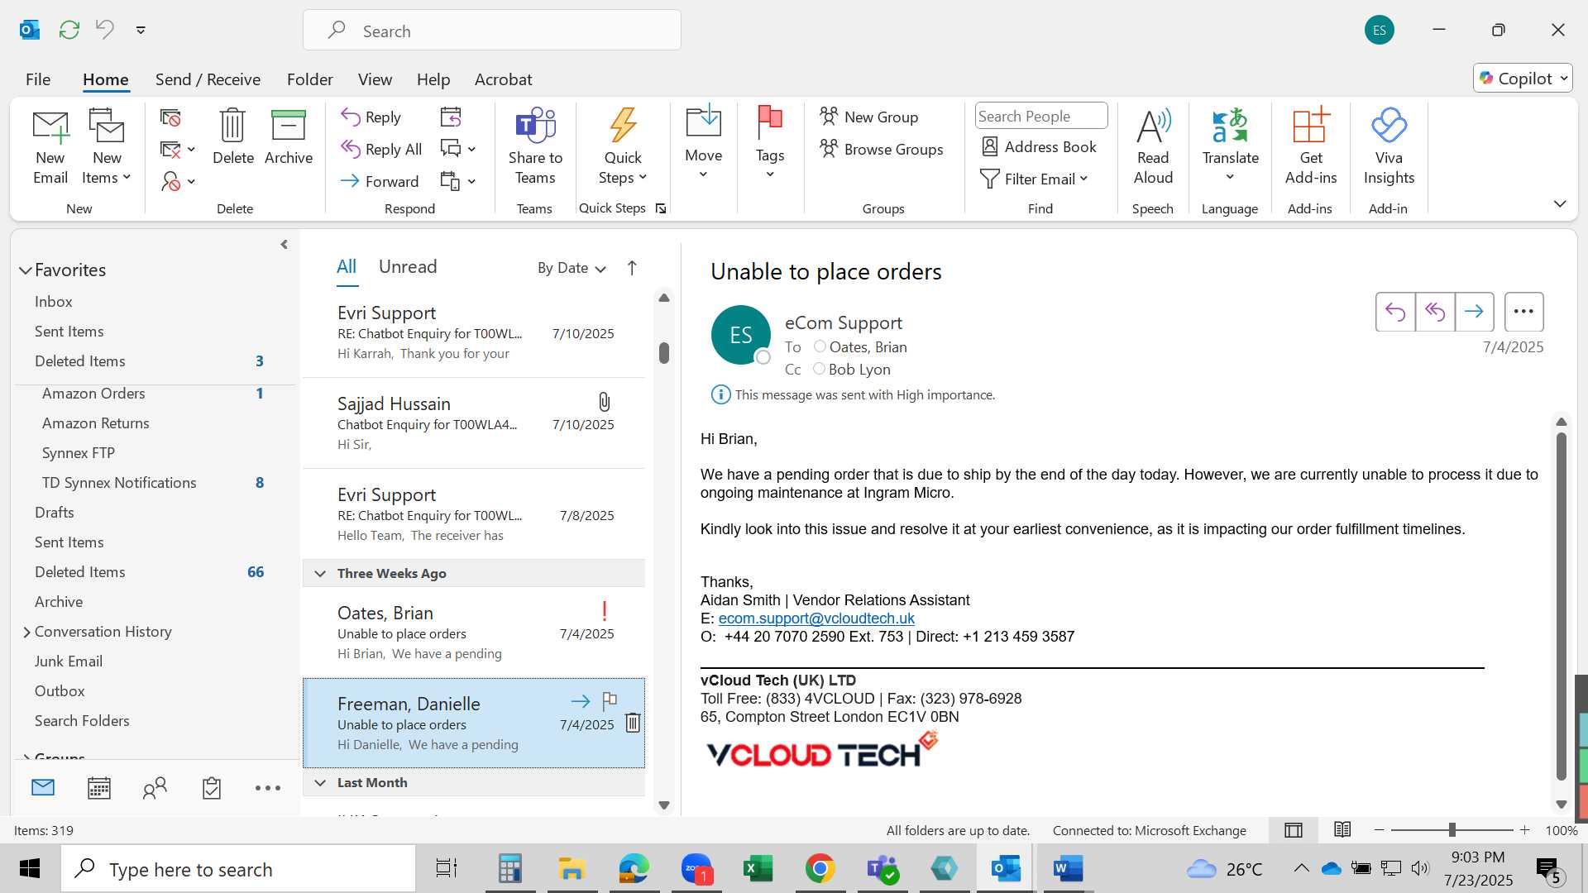Open Oates, Brian Unable to place orders message
This screenshot has height=893, width=1588.
click(x=474, y=633)
